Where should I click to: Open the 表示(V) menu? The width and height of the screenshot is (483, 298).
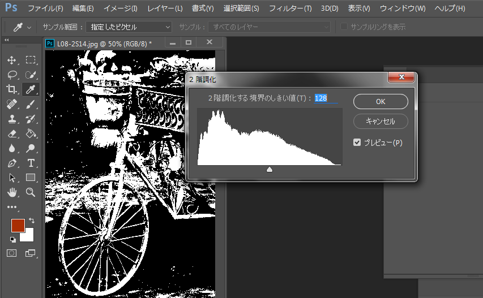click(359, 8)
